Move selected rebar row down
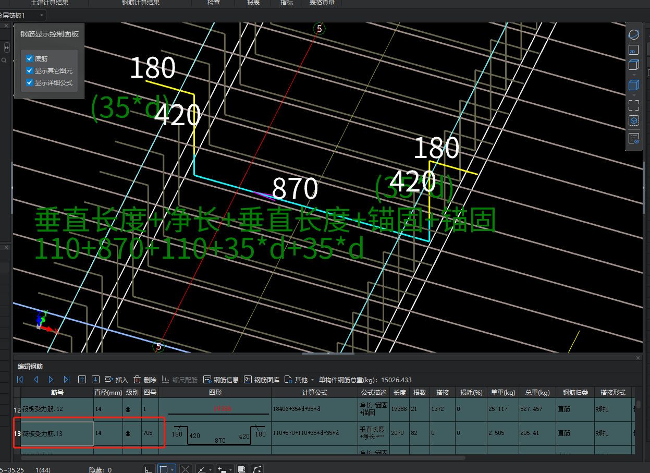The width and height of the screenshot is (650, 473). tap(95, 380)
